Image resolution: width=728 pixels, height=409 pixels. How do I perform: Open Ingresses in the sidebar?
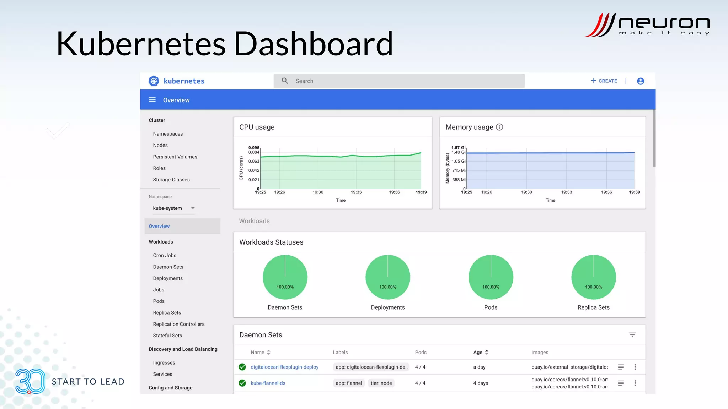click(x=164, y=363)
